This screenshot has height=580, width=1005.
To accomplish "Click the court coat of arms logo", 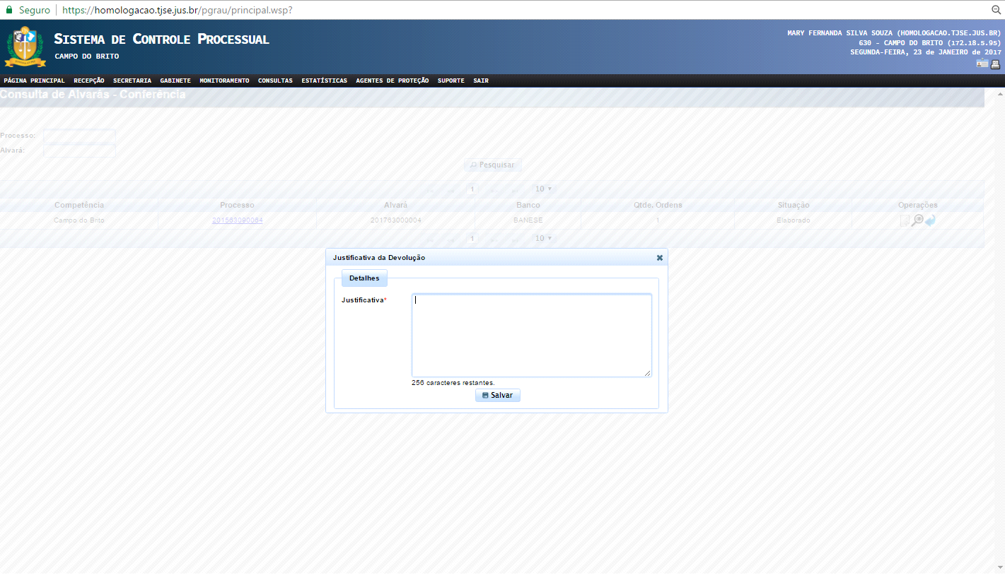I will (25, 46).
